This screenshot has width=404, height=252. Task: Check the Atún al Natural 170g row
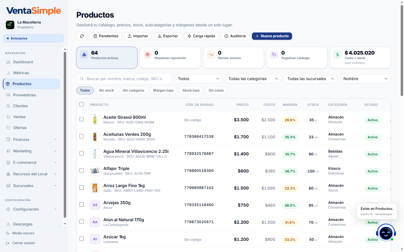click(81, 222)
